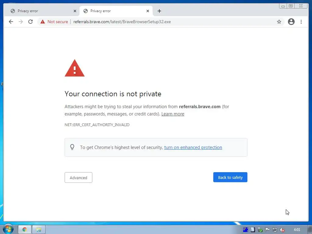The height and width of the screenshot is (234, 312).
Task: Restore down the Chrome window
Action: [x=291, y=6]
